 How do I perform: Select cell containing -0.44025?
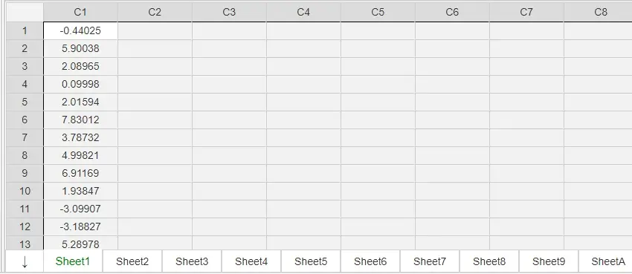click(x=80, y=31)
